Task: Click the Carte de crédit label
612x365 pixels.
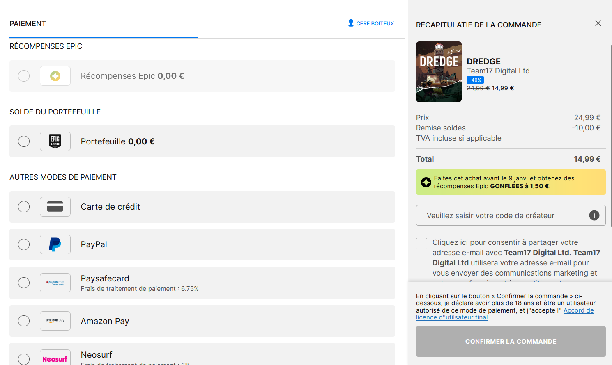Action: click(x=110, y=207)
